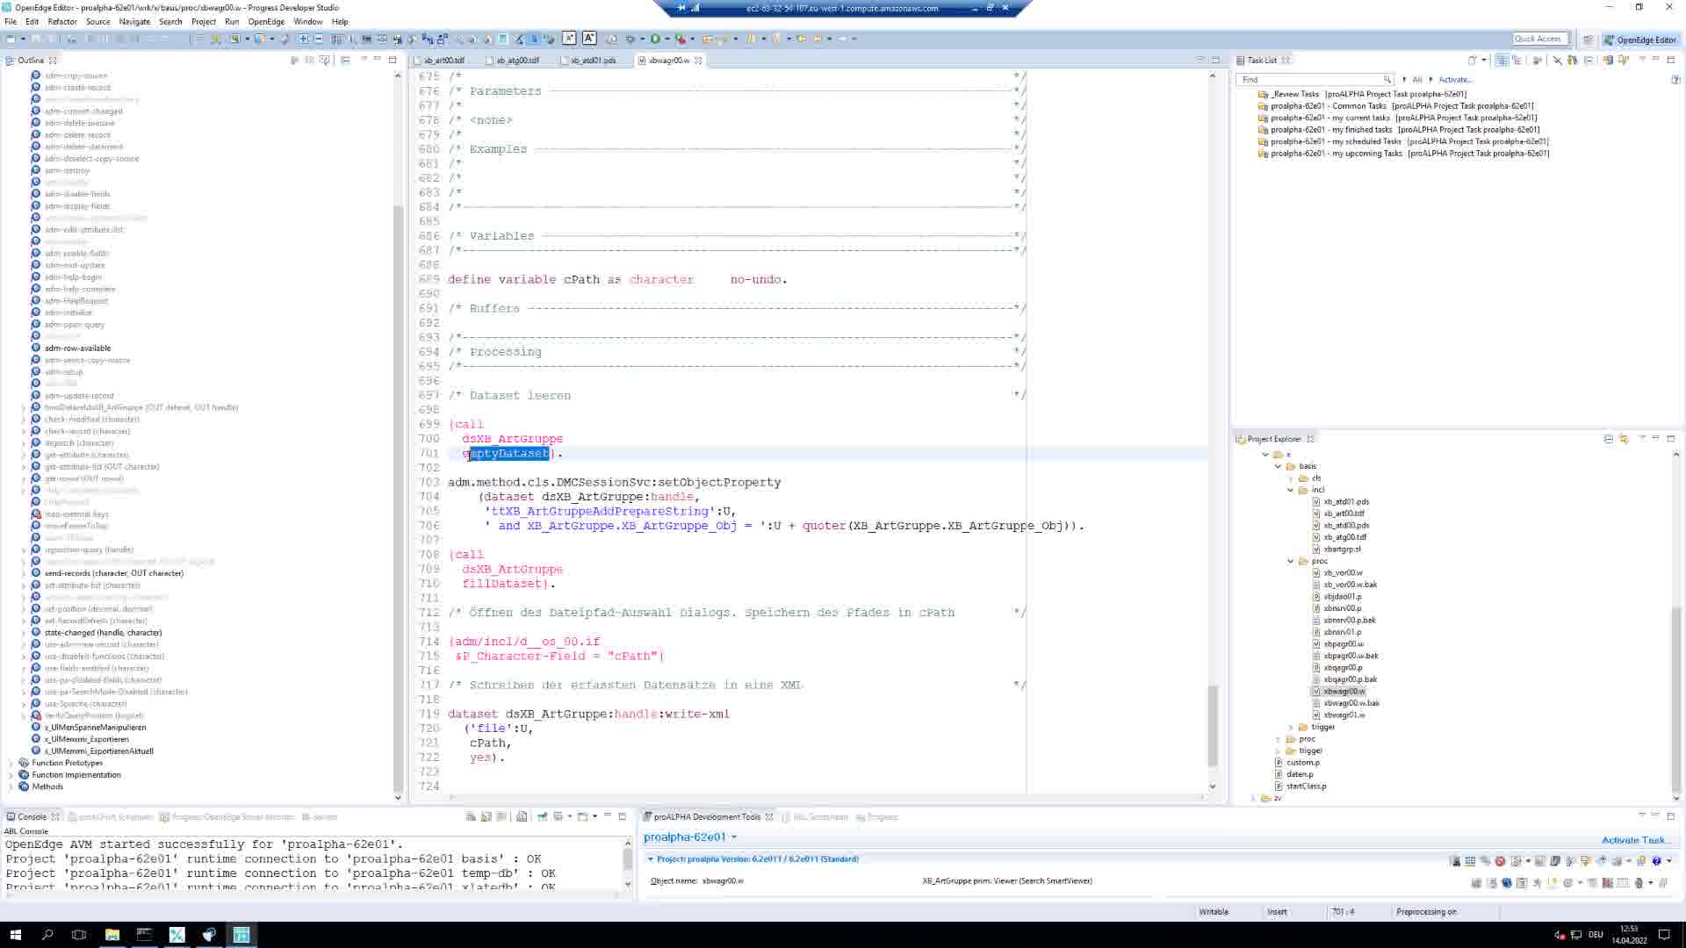Image resolution: width=1686 pixels, height=948 pixels.
Task: Click Collapse All icon in Project Explorer
Action: (x=1608, y=439)
